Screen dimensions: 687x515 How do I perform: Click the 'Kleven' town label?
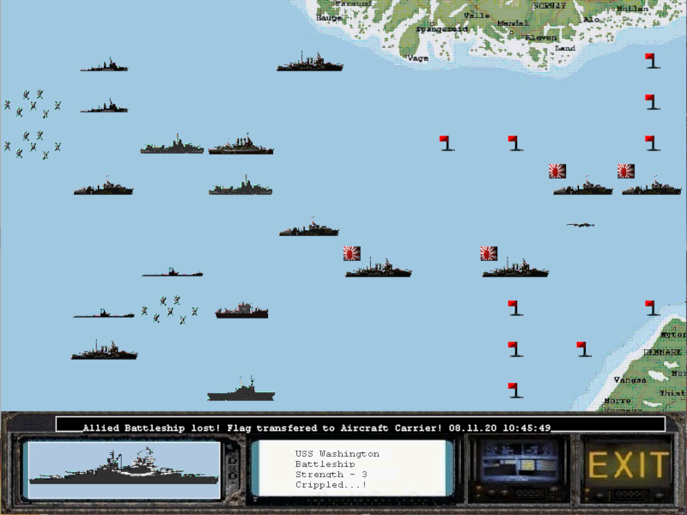(x=541, y=38)
